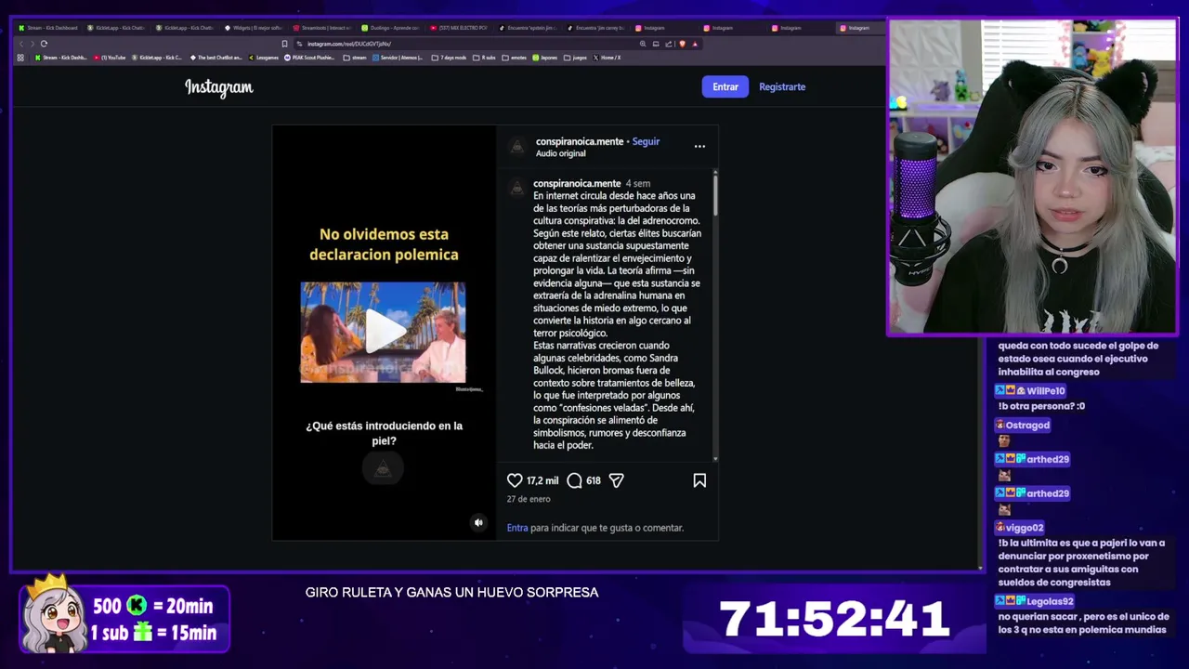Open the three-dot post options menu
The height and width of the screenshot is (669, 1189).
[x=699, y=146]
